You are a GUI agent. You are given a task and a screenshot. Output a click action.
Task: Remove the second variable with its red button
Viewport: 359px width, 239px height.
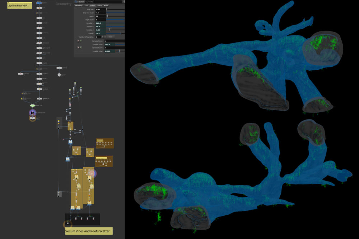78,47
